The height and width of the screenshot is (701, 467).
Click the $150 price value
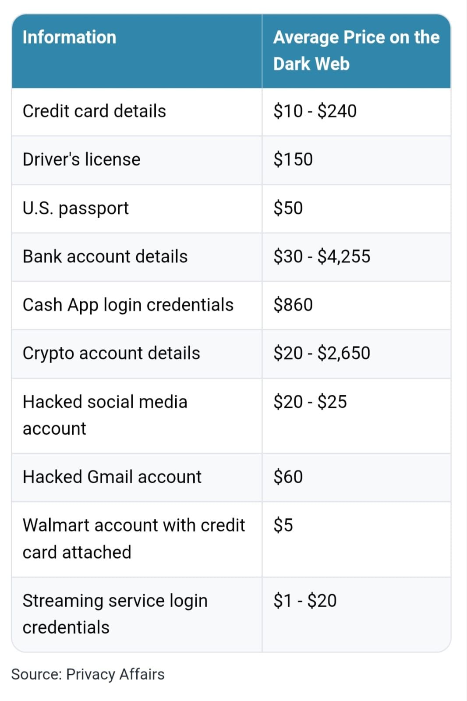click(x=293, y=159)
